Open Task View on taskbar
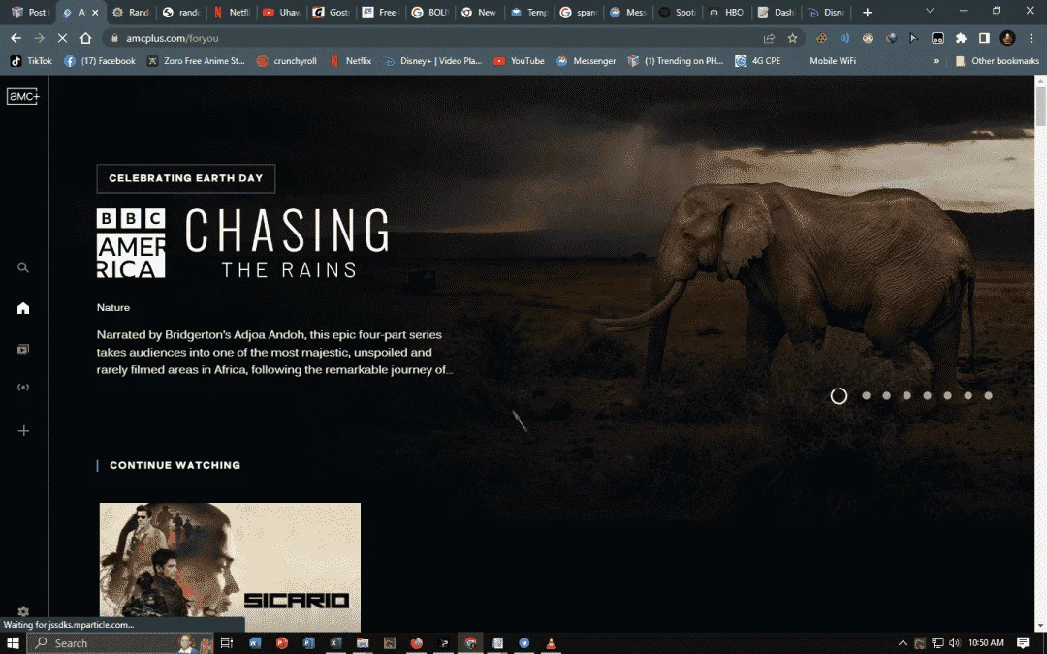 click(x=226, y=643)
